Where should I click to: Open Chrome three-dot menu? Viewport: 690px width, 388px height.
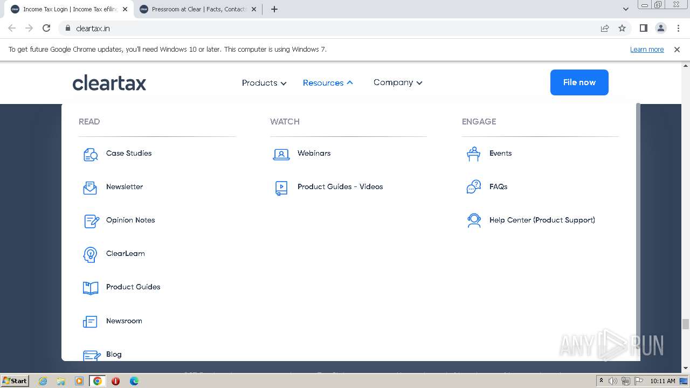tap(678, 28)
